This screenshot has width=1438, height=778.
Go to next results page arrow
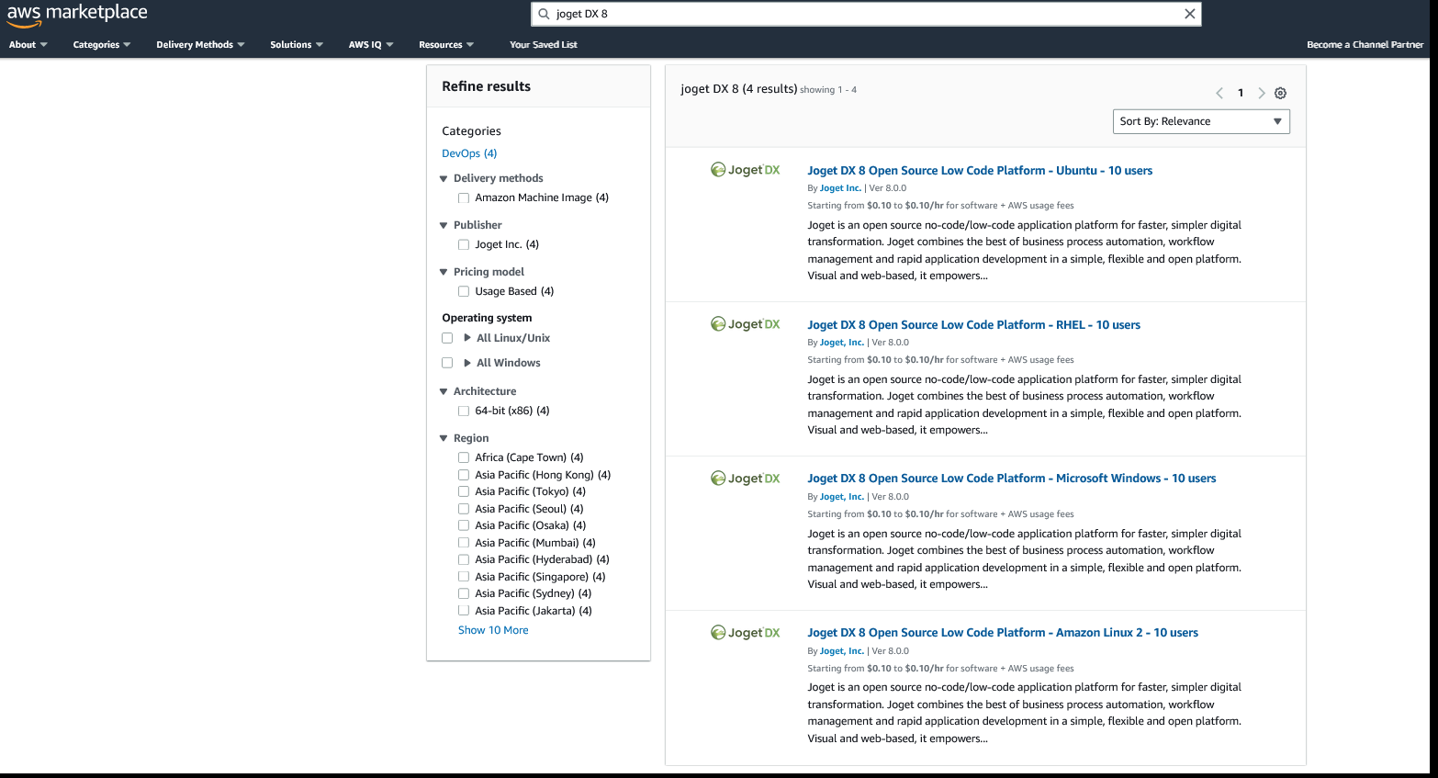[x=1261, y=93]
